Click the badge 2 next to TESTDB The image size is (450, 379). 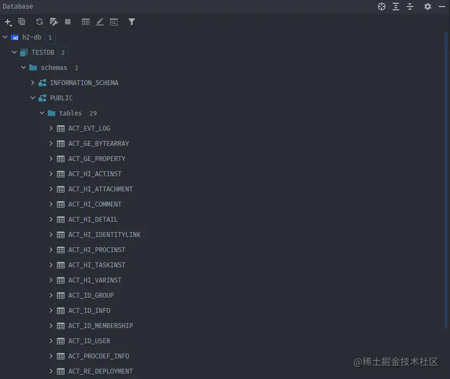63,53
